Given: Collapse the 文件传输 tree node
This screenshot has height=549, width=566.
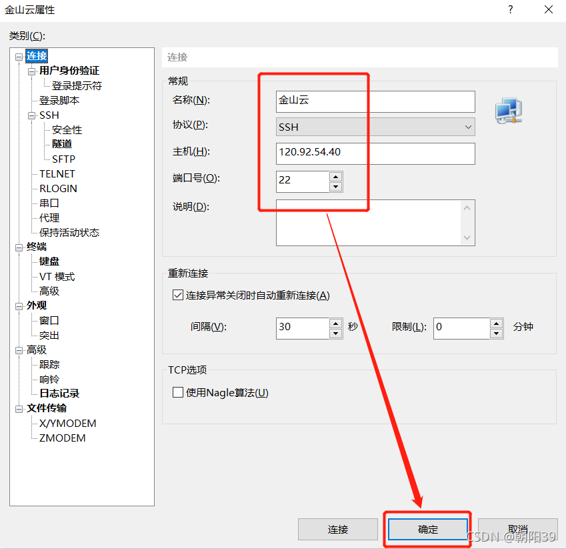Looking at the screenshot, I should click(19, 409).
